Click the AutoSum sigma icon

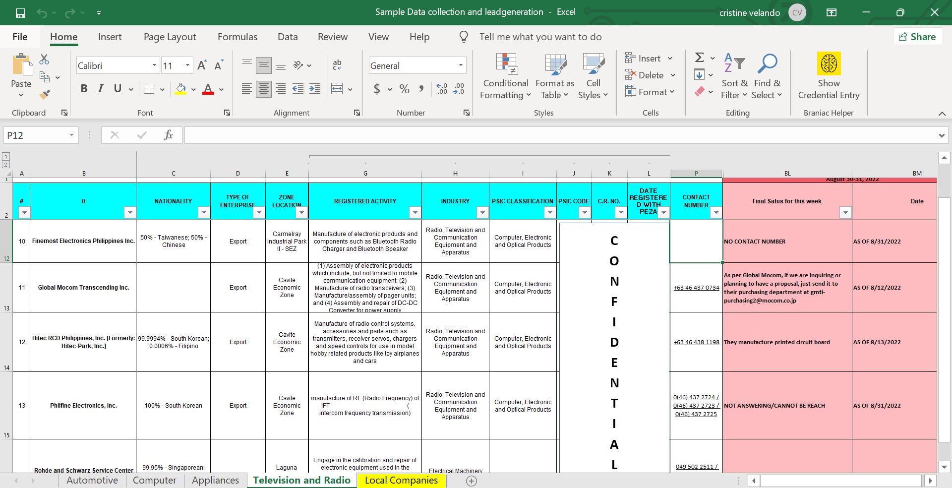point(699,58)
